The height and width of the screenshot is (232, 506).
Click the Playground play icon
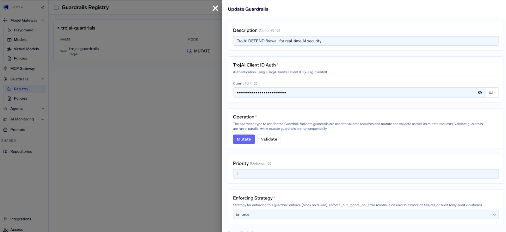pyautogui.click(x=9, y=30)
